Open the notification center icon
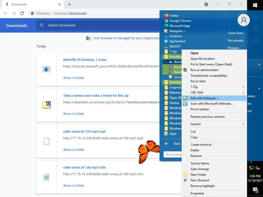This screenshot has height=197, width=263. (255, 190)
